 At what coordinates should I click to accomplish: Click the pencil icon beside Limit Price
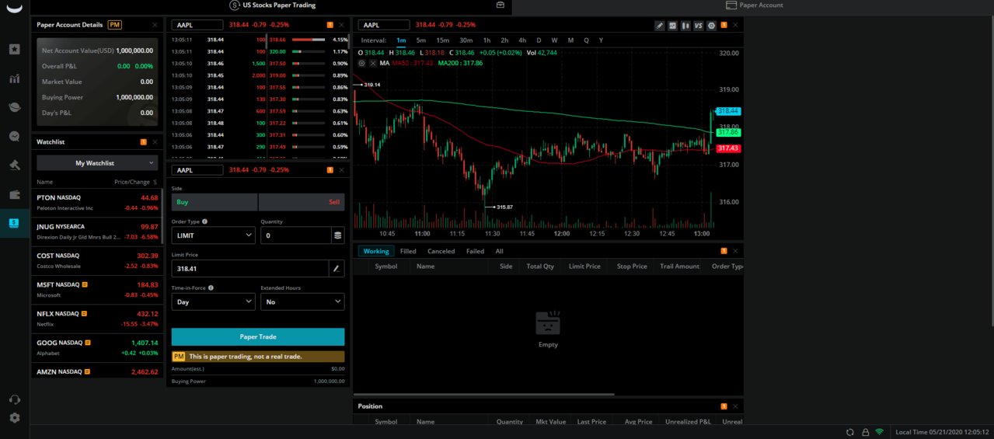click(337, 268)
